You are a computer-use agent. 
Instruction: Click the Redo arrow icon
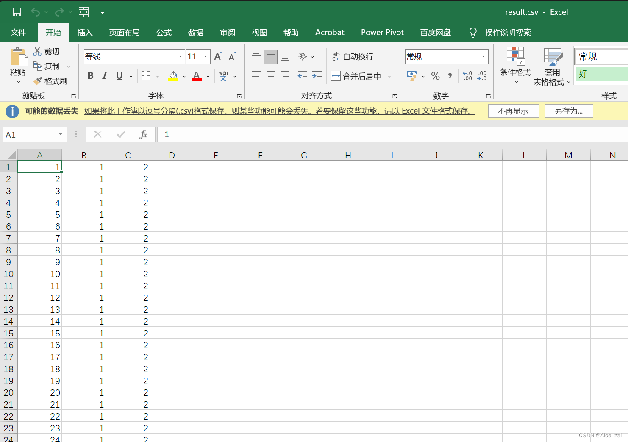[x=59, y=12]
